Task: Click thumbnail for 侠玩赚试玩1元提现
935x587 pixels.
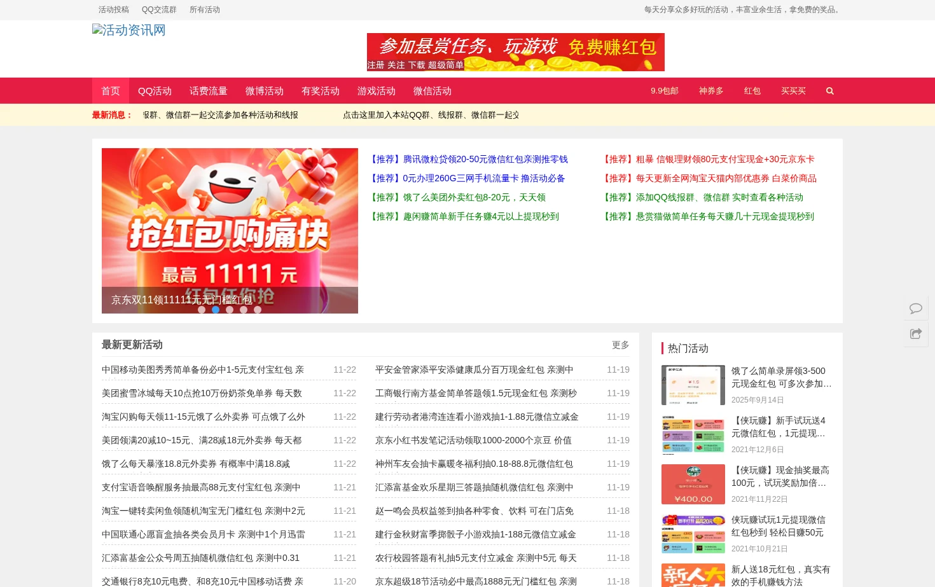Action: (693, 534)
